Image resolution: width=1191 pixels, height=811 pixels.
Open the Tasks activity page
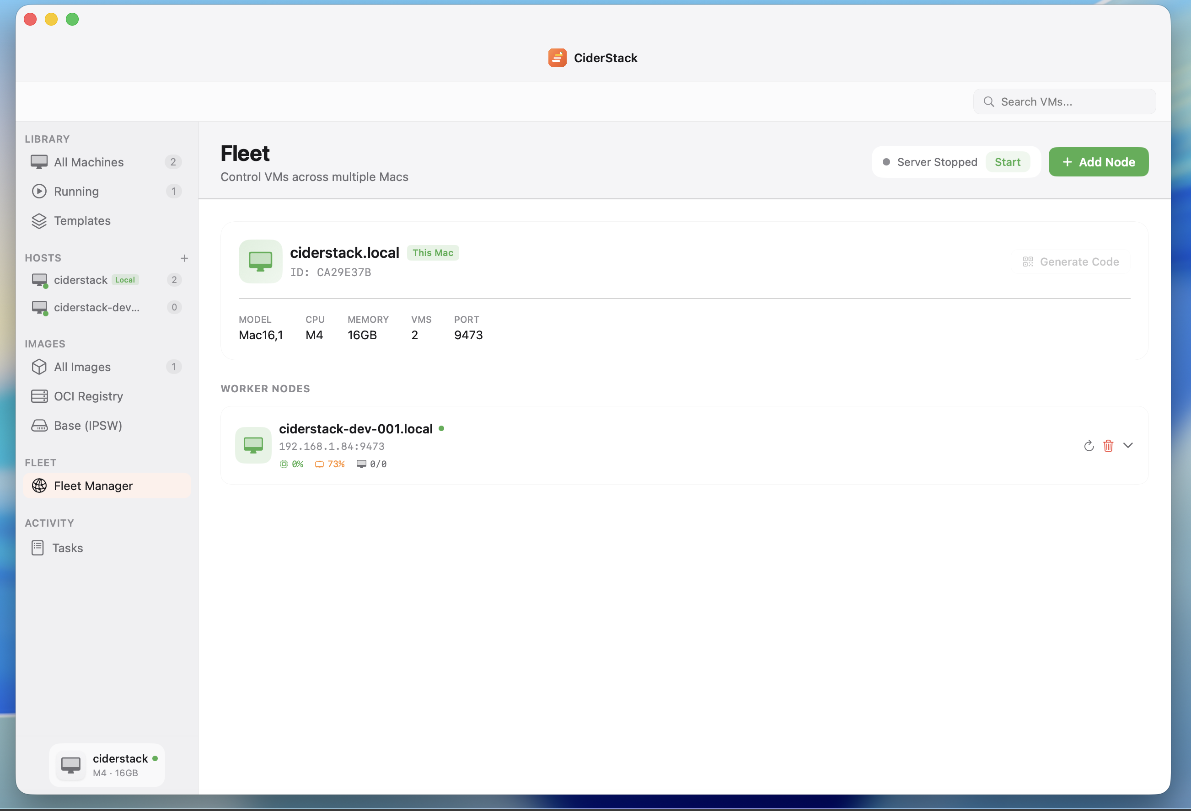click(x=67, y=548)
